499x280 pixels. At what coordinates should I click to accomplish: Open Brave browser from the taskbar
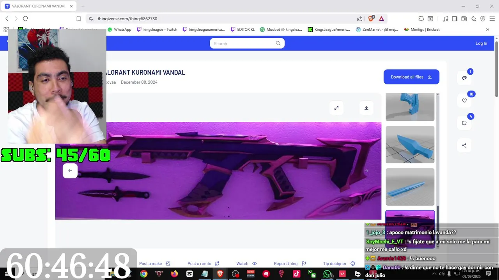pyautogui.click(x=220, y=274)
